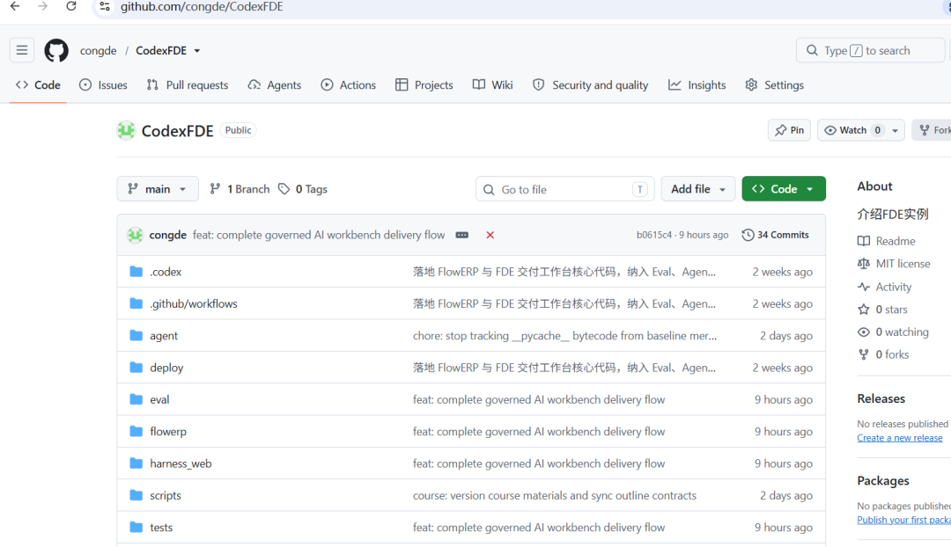Reload the page with refresh icon
The image size is (951, 547).
71,7
